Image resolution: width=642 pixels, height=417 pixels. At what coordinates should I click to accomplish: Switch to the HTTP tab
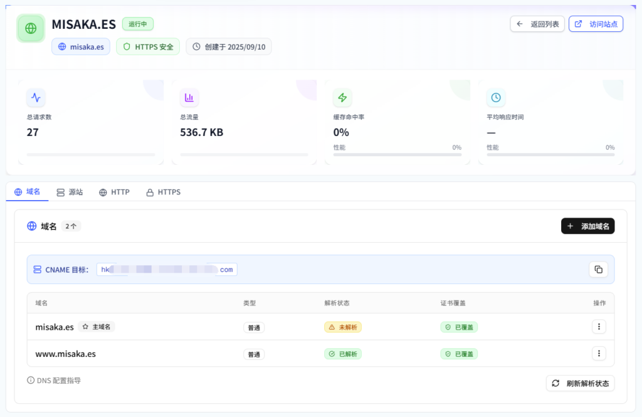(x=114, y=192)
